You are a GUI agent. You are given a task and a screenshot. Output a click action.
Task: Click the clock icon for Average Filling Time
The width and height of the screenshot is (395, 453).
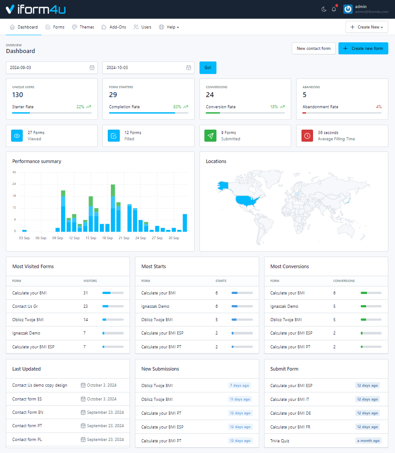(x=307, y=135)
